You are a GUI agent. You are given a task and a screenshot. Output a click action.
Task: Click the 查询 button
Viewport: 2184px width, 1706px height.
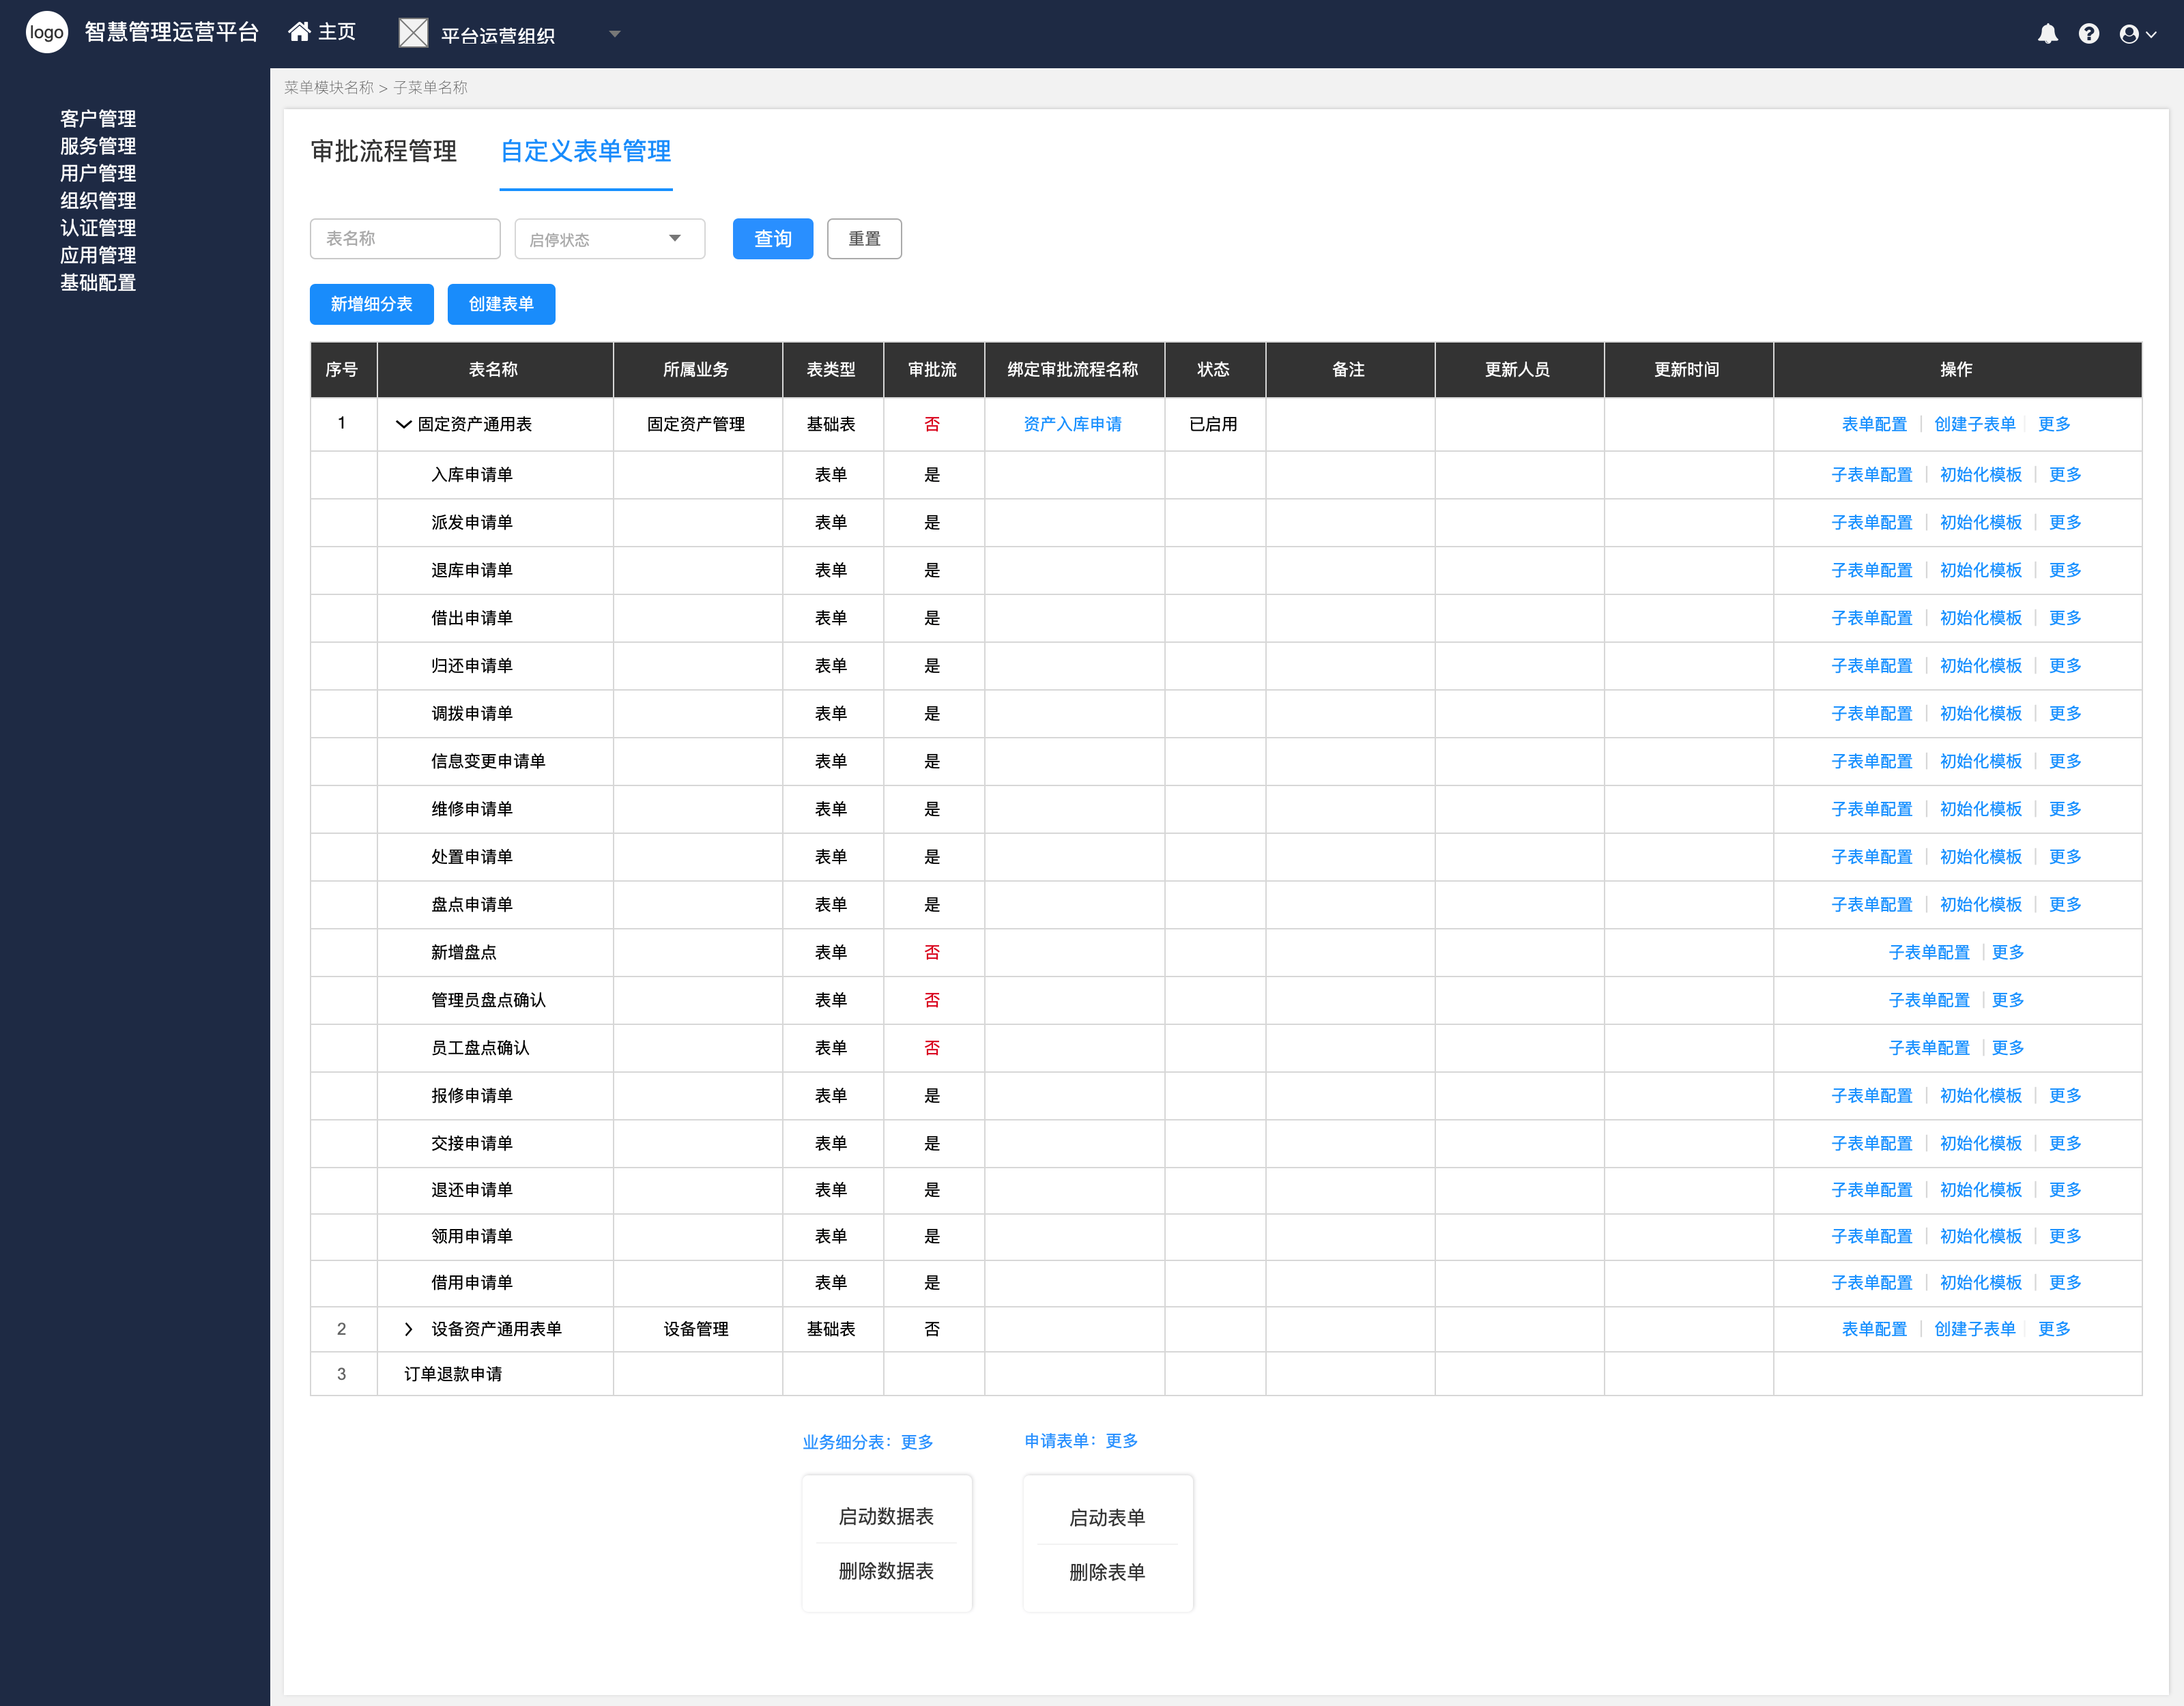pyautogui.click(x=773, y=239)
